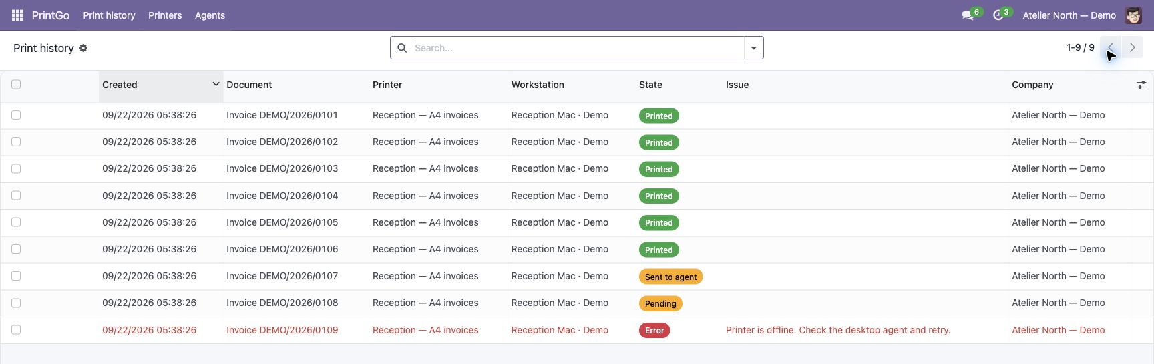Open the Agents menu
Viewport: 1154px width, 364px height.
pyautogui.click(x=210, y=15)
